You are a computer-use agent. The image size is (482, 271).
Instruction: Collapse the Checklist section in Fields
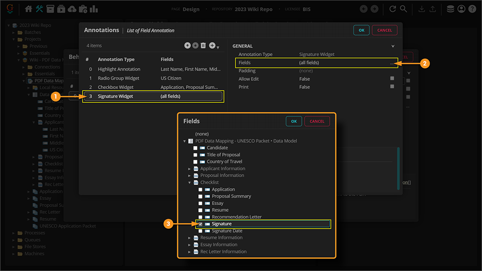189,182
